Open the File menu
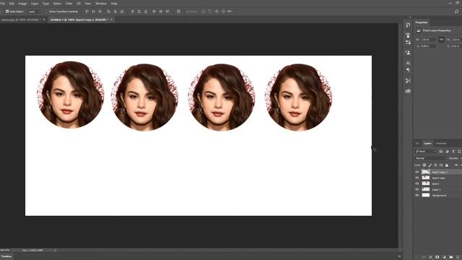462x260 pixels. point(3,4)
